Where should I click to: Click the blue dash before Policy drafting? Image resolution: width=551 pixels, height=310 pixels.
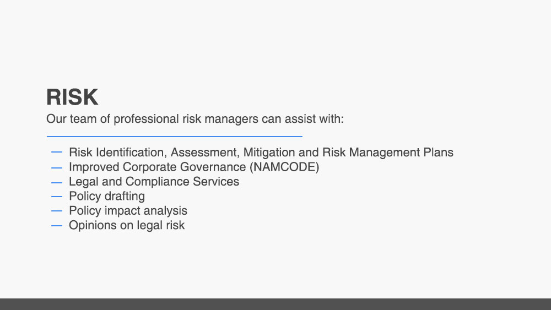[x=57, y=197]
